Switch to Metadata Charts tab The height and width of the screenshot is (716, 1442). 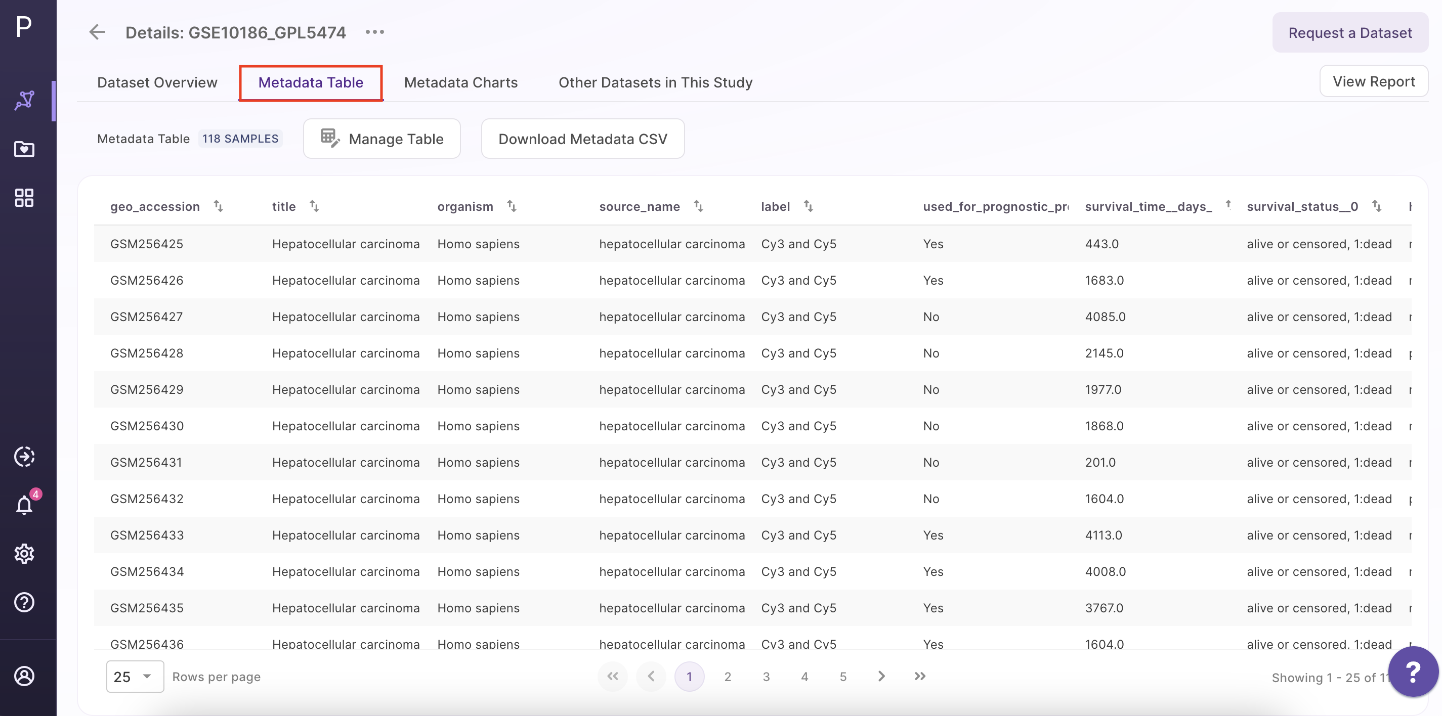[x=461, y=83]
